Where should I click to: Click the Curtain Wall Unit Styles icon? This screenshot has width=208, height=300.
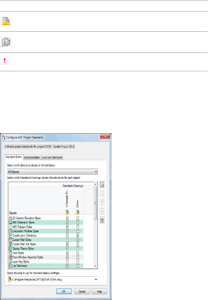[x=10, y=244]
